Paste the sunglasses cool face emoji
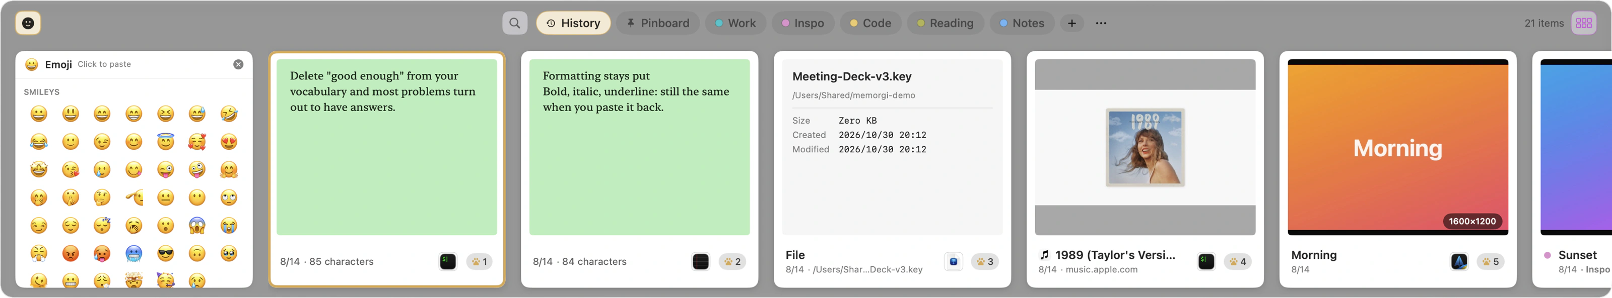This screenshot has width=1612, height=298. coord(165,253)
